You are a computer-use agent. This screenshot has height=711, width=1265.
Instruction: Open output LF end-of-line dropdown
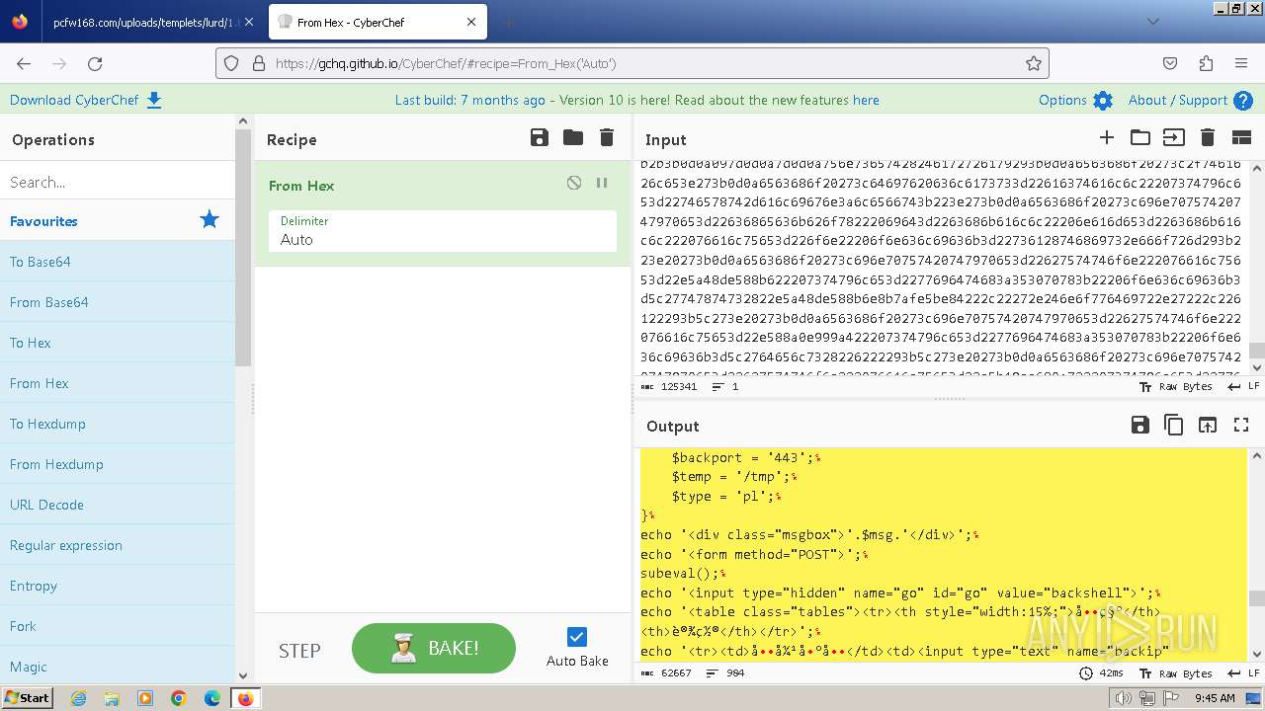coord(1241,673)
